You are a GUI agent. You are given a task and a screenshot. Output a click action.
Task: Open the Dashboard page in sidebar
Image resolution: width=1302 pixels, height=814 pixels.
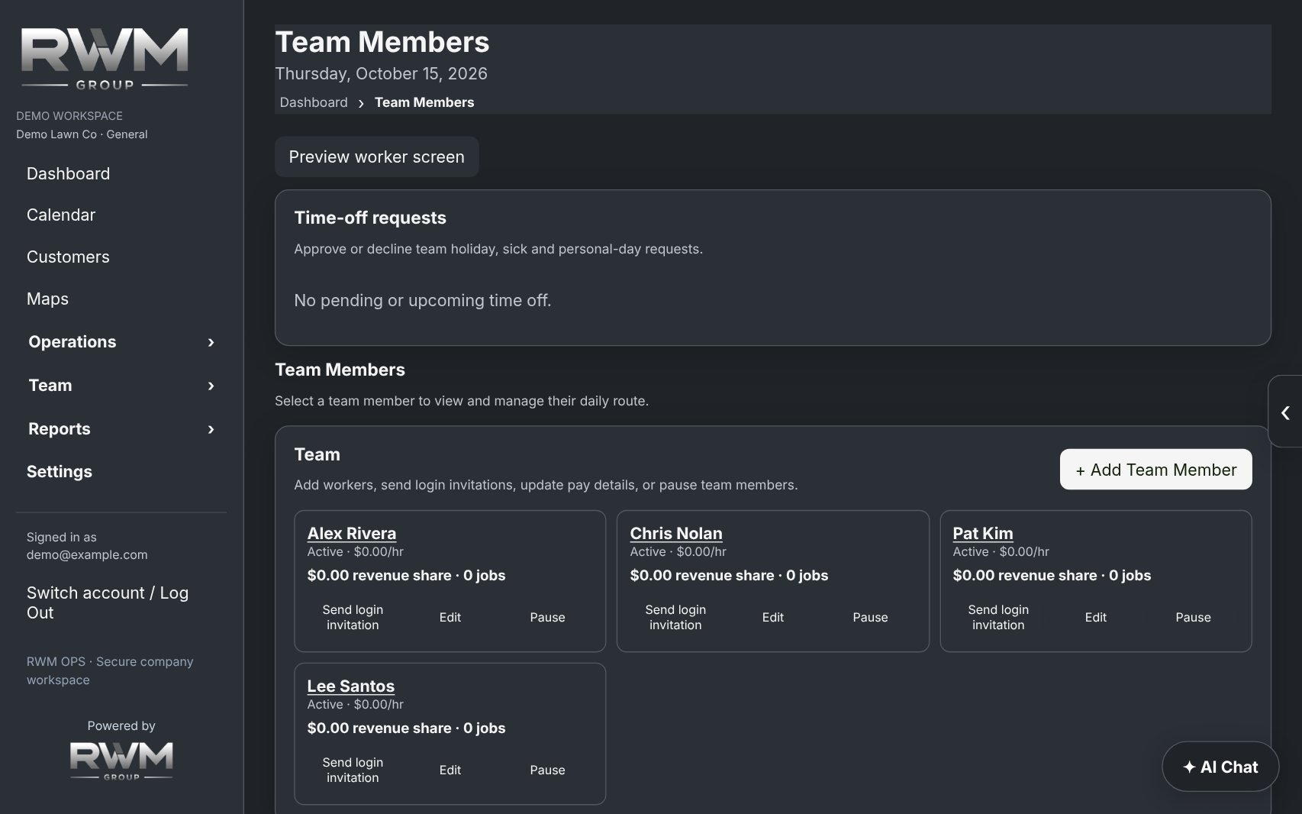68,173
